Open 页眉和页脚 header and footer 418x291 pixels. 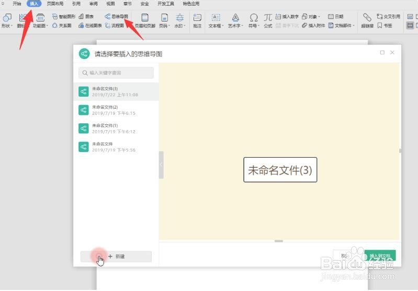pos(145,21)
